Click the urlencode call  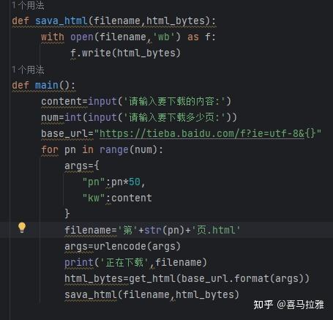(x=137, y=246)
